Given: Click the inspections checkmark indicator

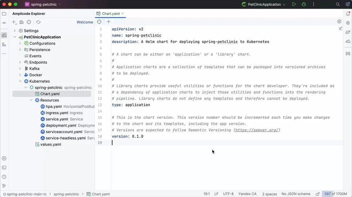Looking at the screenshot, I should [341, 28].
